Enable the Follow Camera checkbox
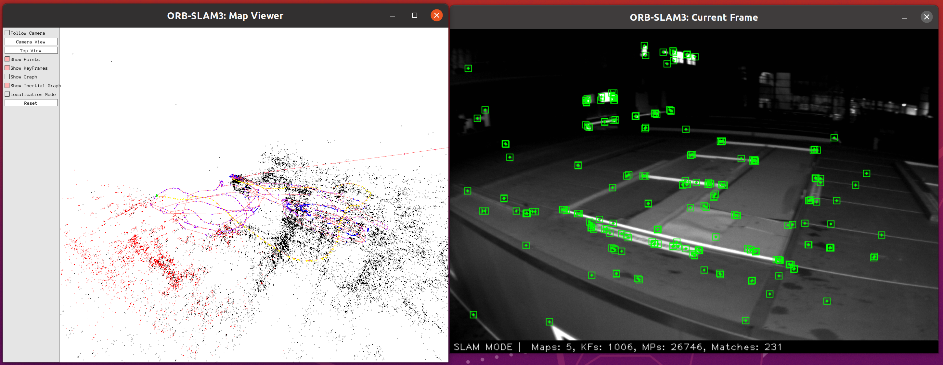 point(7,33)
